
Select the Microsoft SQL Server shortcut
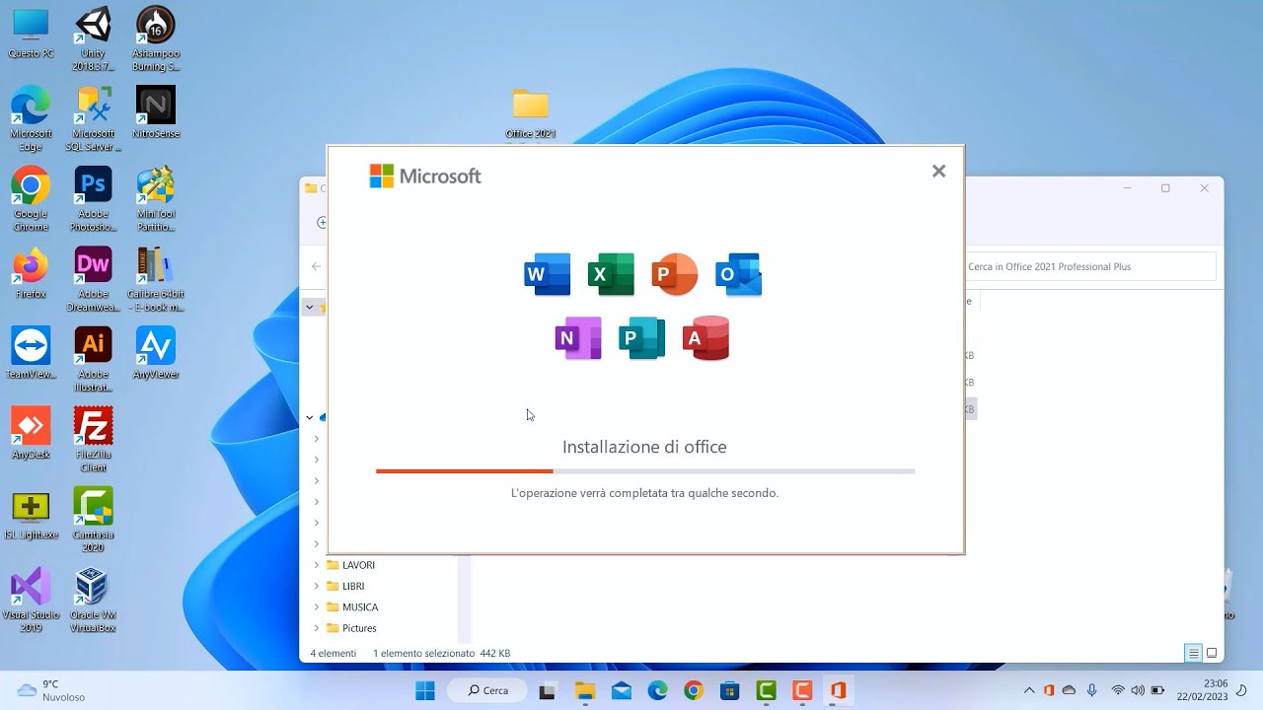point(93,118)
